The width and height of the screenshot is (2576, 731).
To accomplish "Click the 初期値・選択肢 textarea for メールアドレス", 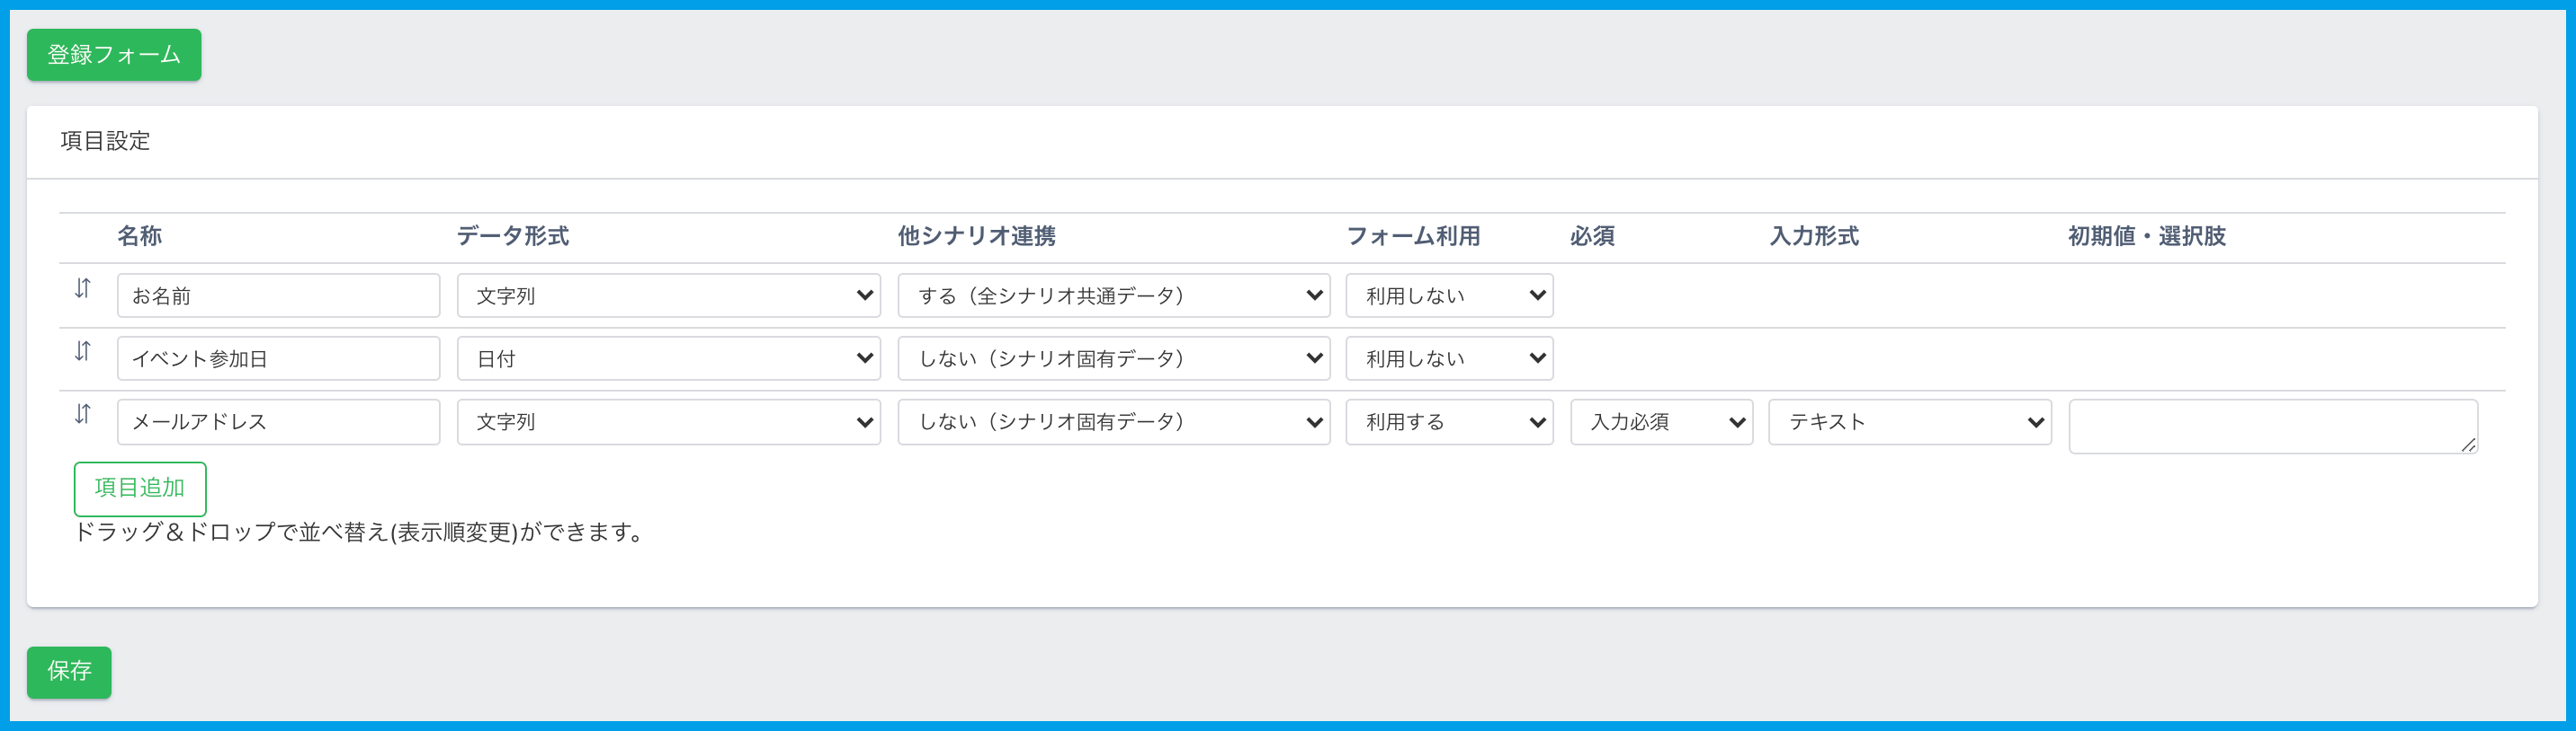I will coord(2270,427).
